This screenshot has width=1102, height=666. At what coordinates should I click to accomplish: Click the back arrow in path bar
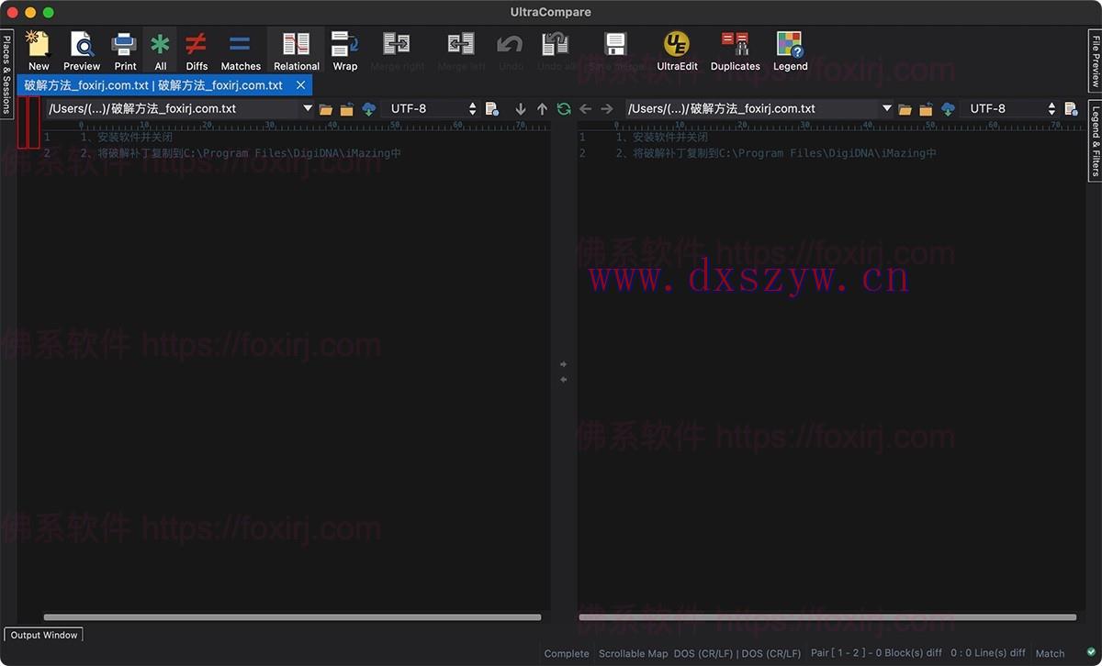[x=585, y=109]
